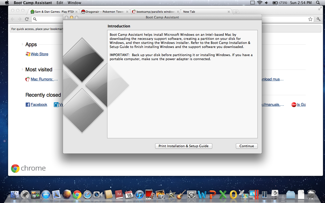This screenshot has height=203, width=325.
Task: Close the Dragonair tab
Action: pos(127,12)
